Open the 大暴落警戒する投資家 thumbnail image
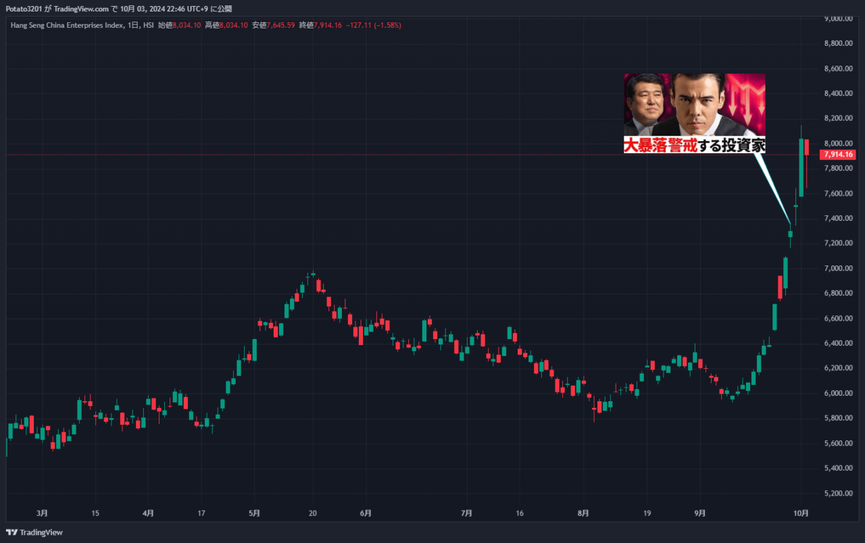Image resolution: width=865 pixels, height=543 pixels. (694, 113)
